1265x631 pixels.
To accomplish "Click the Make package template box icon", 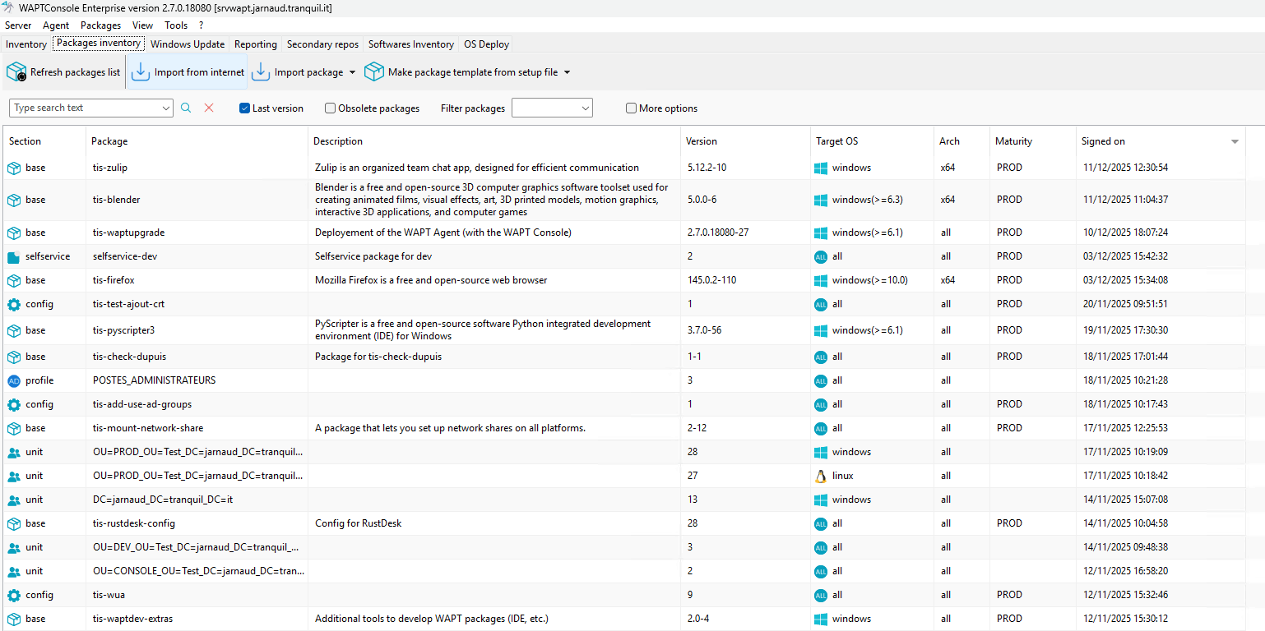I will [374, 72].
